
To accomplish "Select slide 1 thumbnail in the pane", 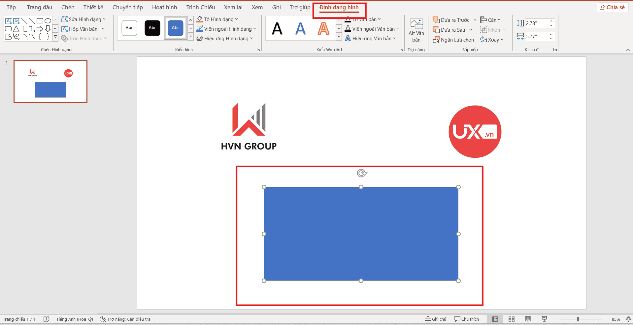I will (x=50, y=81).
